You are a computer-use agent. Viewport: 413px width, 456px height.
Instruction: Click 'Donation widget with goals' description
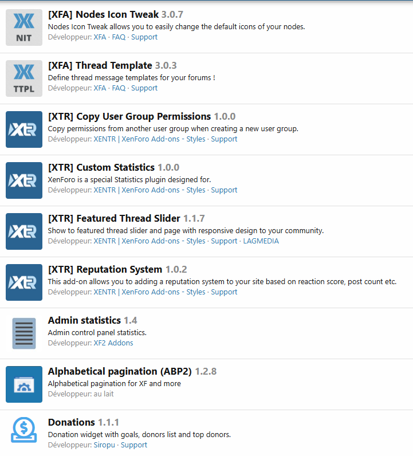pyautogui.click(x=139, y=434)
